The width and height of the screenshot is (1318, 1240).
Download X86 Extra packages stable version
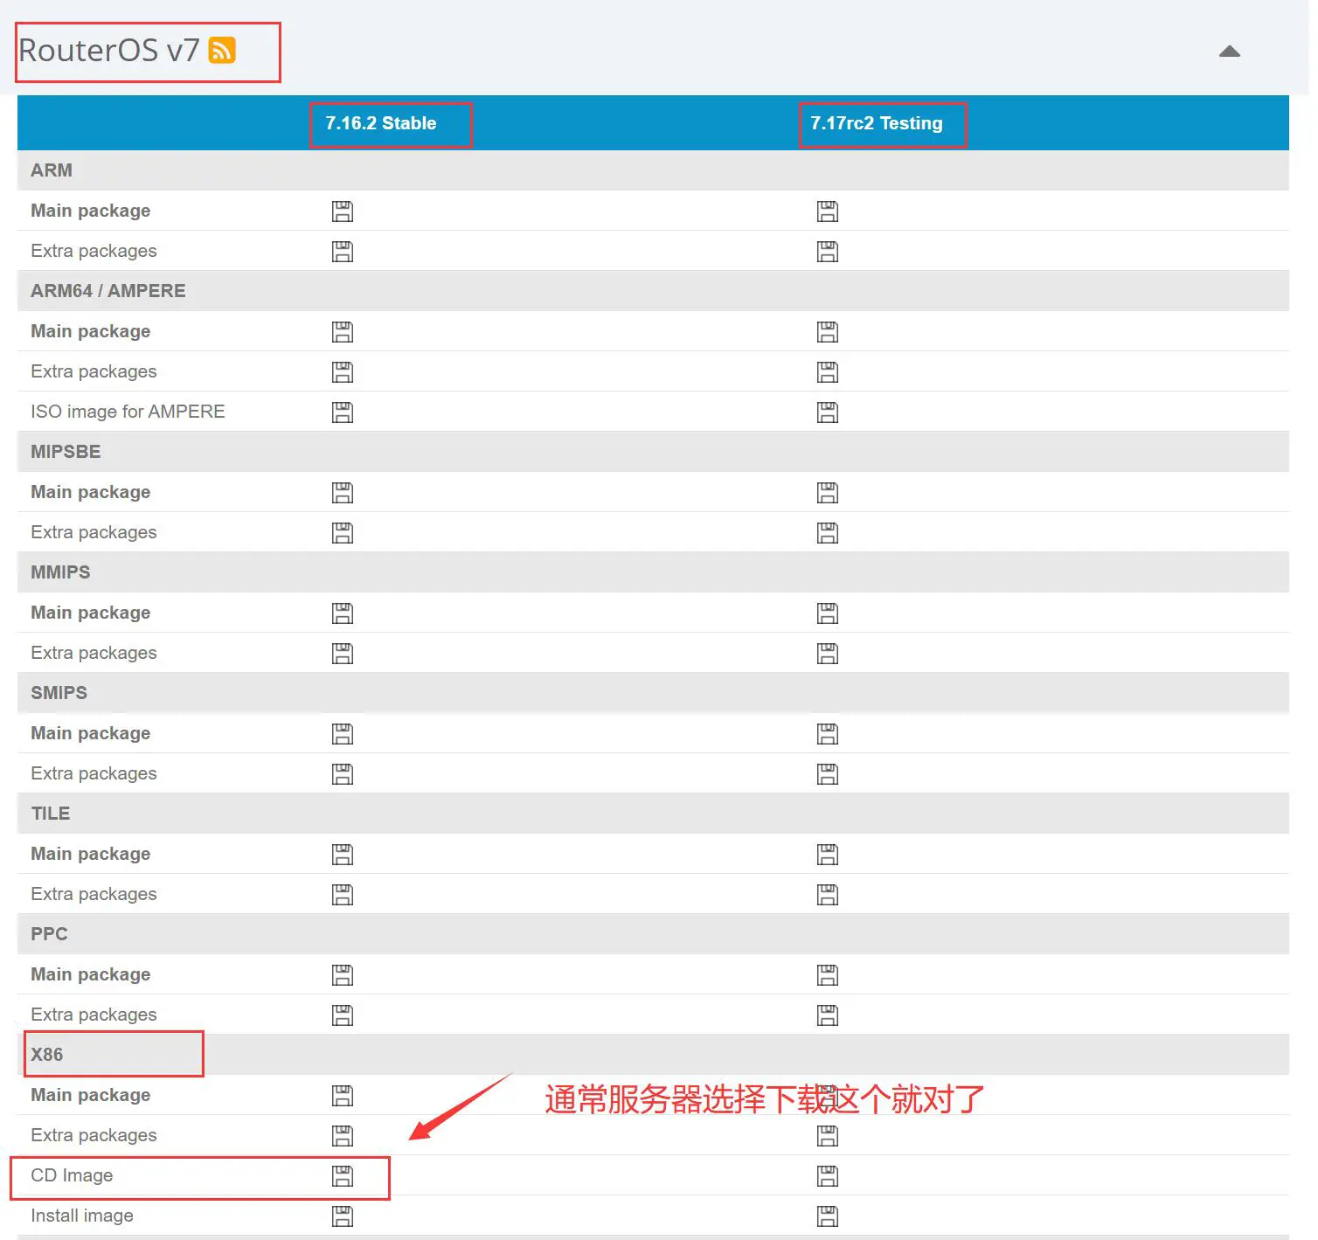click(x=343, y=1136)
